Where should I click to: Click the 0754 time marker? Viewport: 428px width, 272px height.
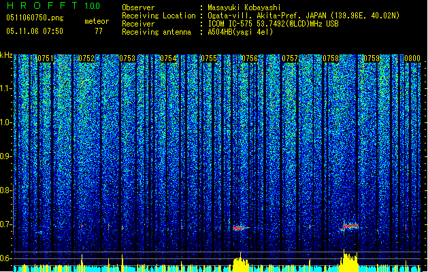(168, 58)
